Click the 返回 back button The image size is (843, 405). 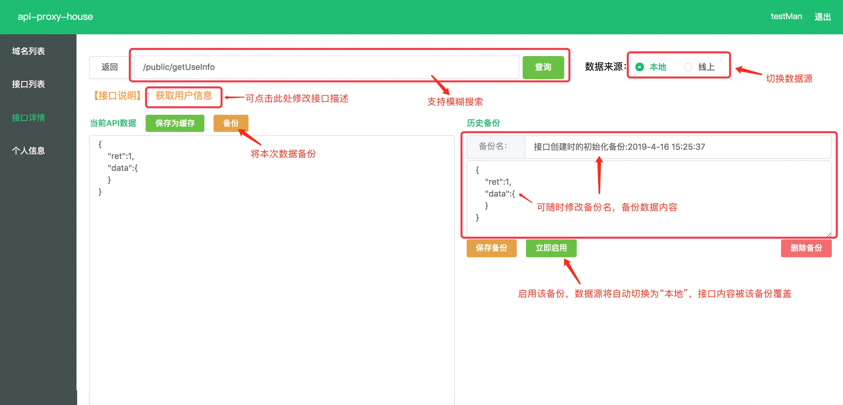coord(109,67)
